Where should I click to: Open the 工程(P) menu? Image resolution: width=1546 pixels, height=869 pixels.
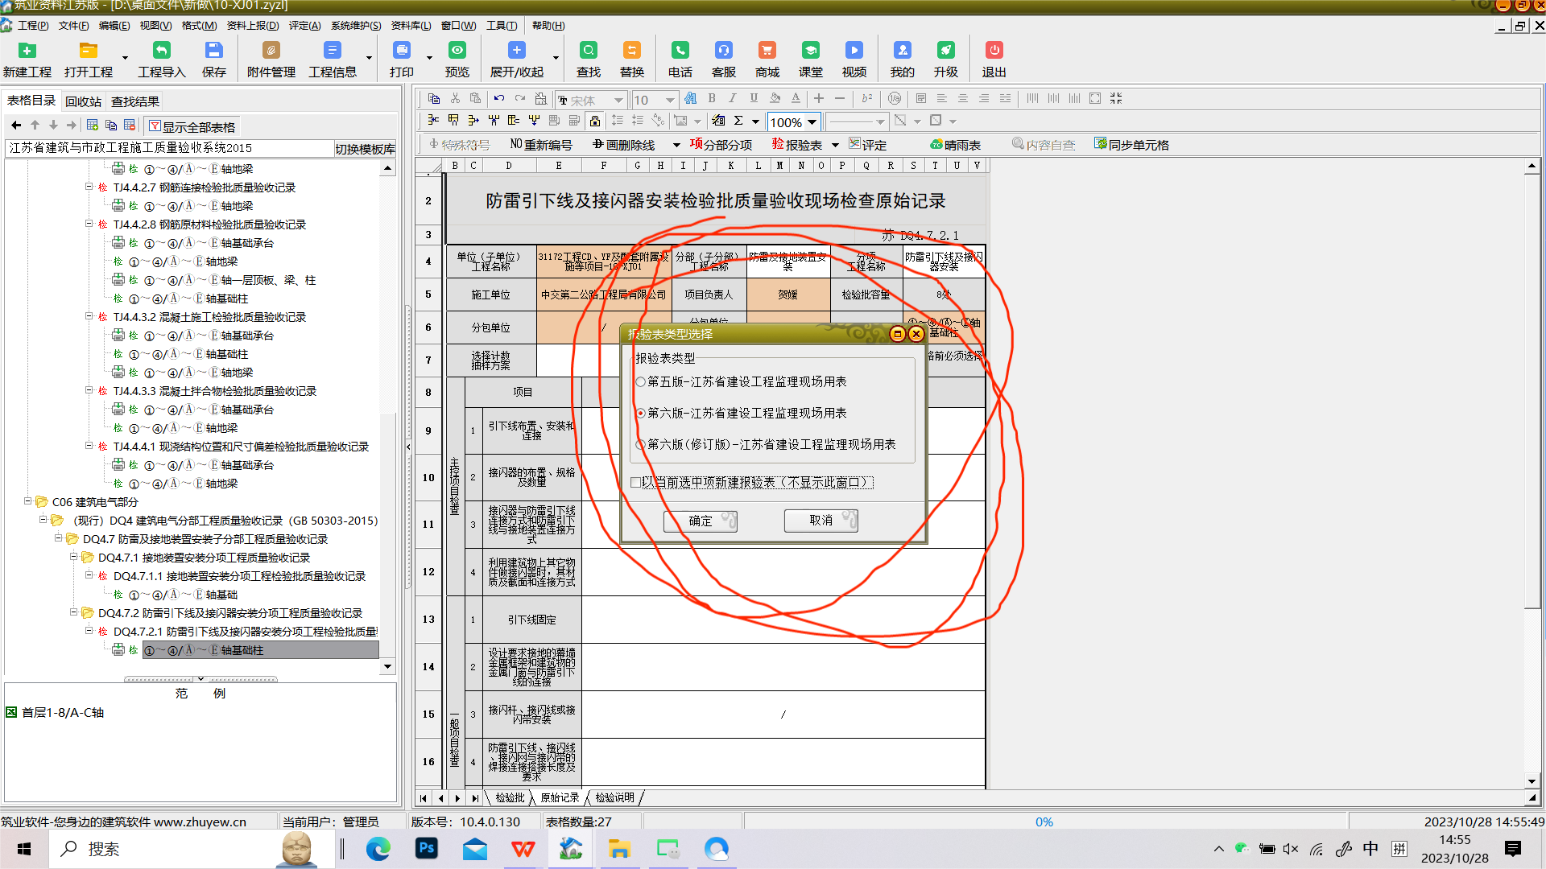pos(33,25)
